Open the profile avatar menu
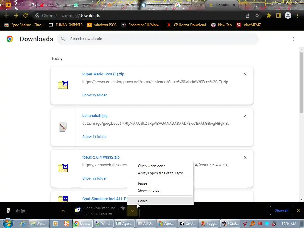The width and height of the screenshot is (304, 228). [x=288, y=15]
